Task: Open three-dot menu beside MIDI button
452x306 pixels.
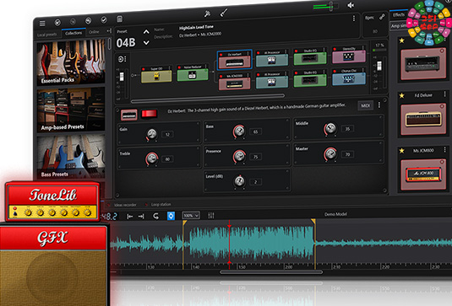Action: tap(379, 105)
